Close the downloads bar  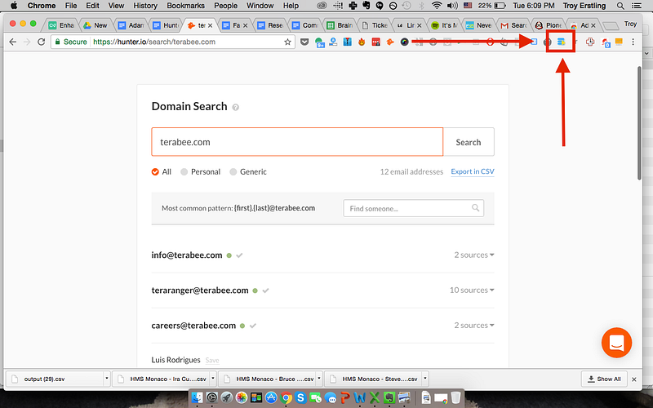[x=634, y=379]
